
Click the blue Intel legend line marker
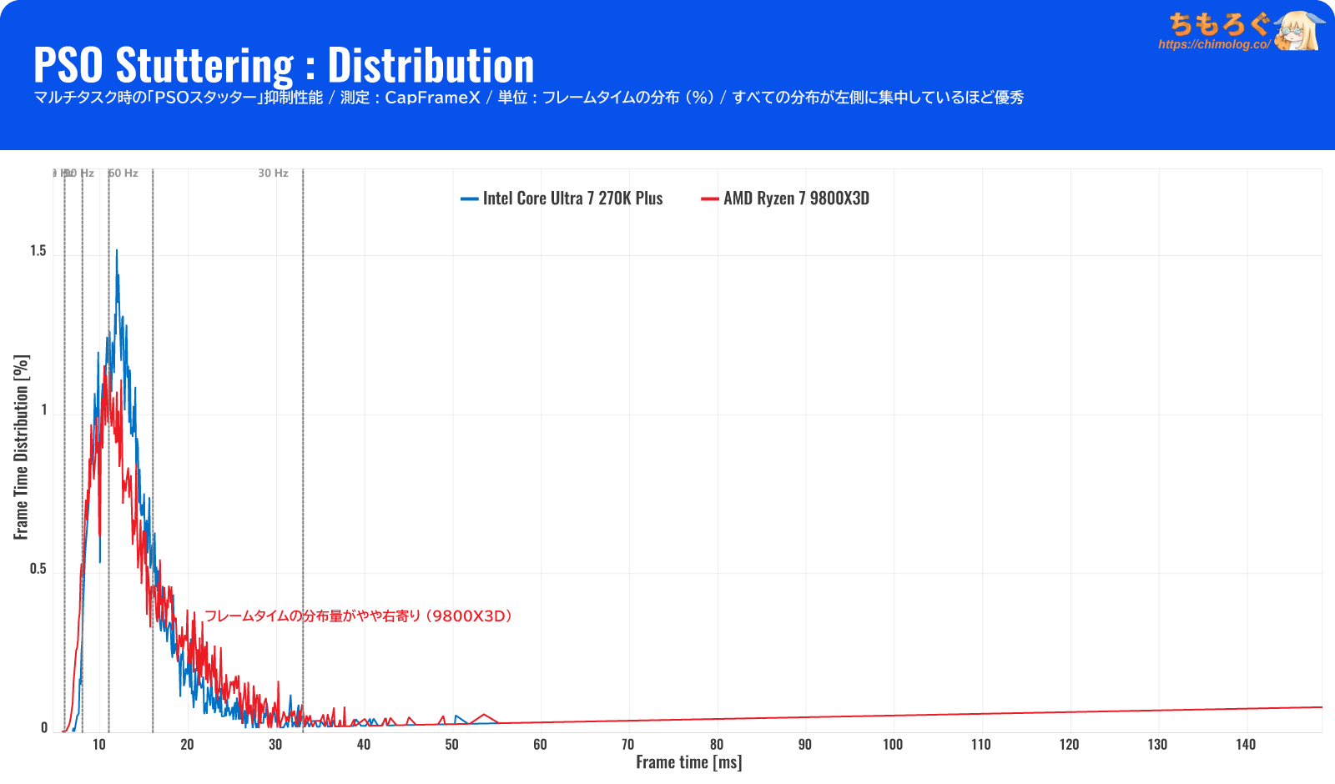[x=469, y=199]
